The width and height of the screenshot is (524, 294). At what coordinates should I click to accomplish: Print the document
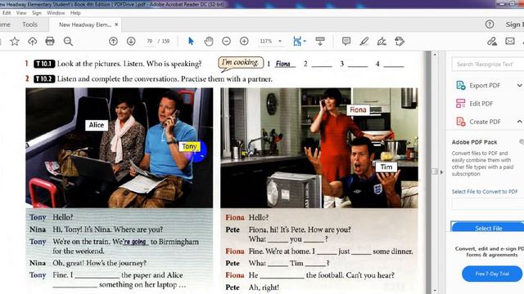pos(50,42)
